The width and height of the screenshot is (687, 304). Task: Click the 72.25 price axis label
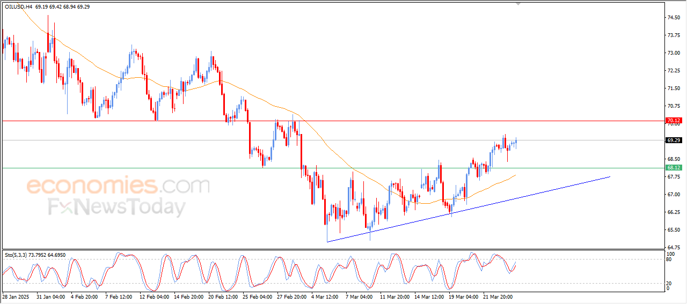point(674,71)
